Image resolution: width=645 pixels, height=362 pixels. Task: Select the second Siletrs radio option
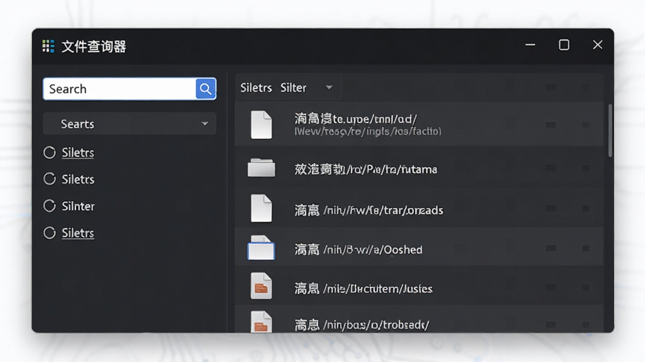click(x=49, y=179)
